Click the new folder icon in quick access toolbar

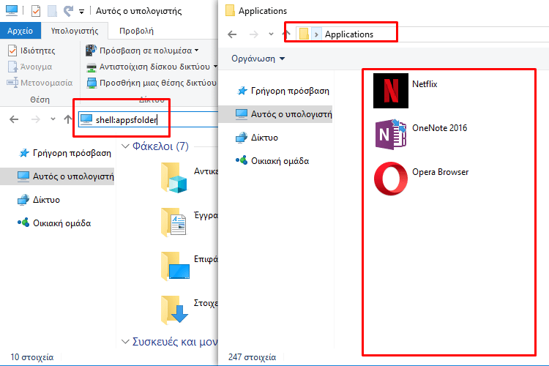52,11
